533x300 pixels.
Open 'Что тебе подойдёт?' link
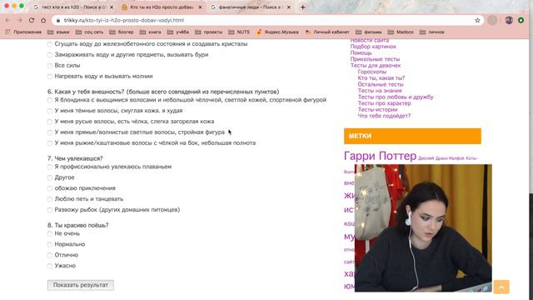point(384,116)
